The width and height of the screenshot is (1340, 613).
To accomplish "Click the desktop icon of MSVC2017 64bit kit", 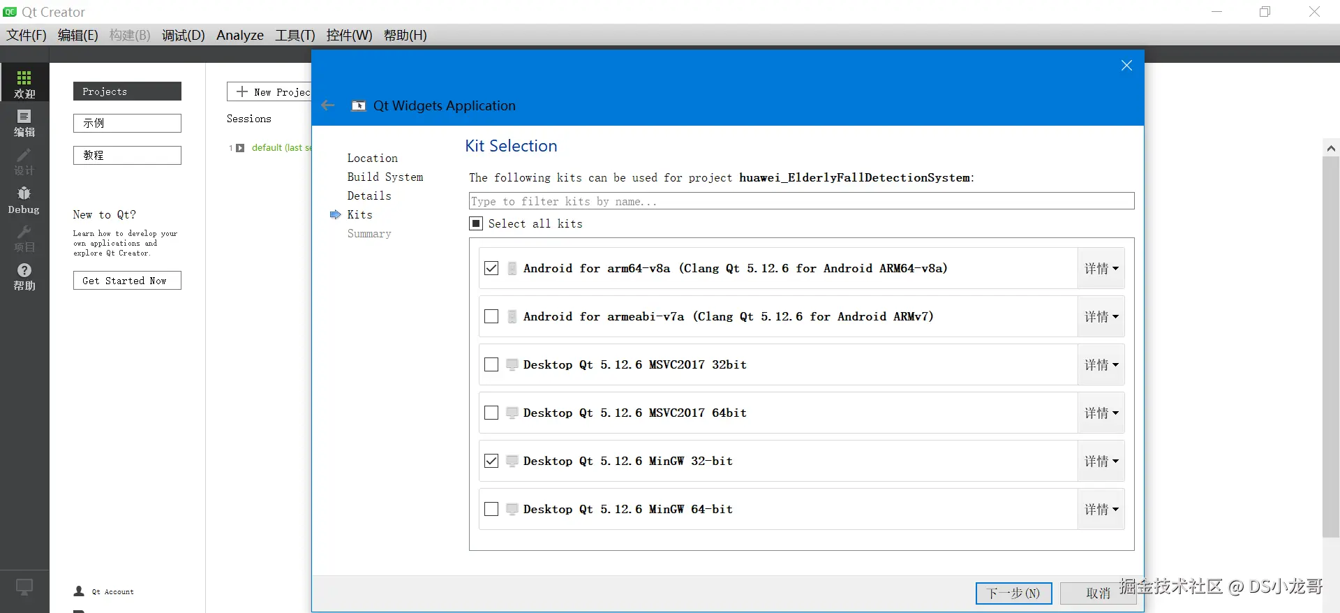I will (x=512, y=413).
